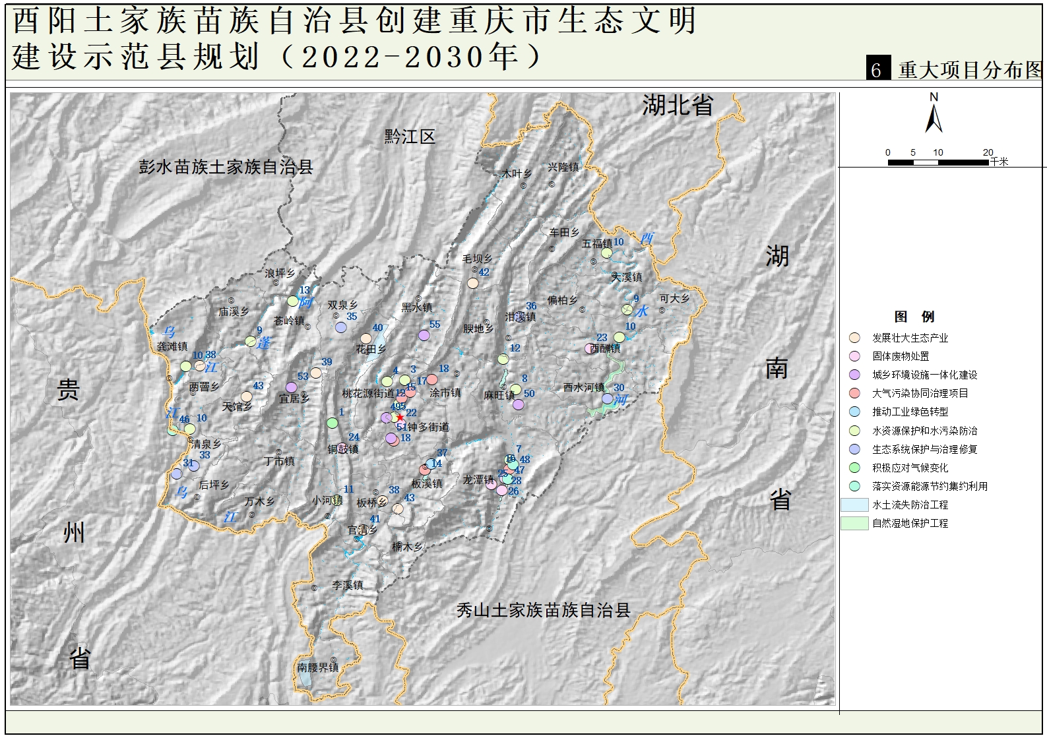
Task: Click the 大气污染协同治理项目 legend circle
Action: (855, 393)
